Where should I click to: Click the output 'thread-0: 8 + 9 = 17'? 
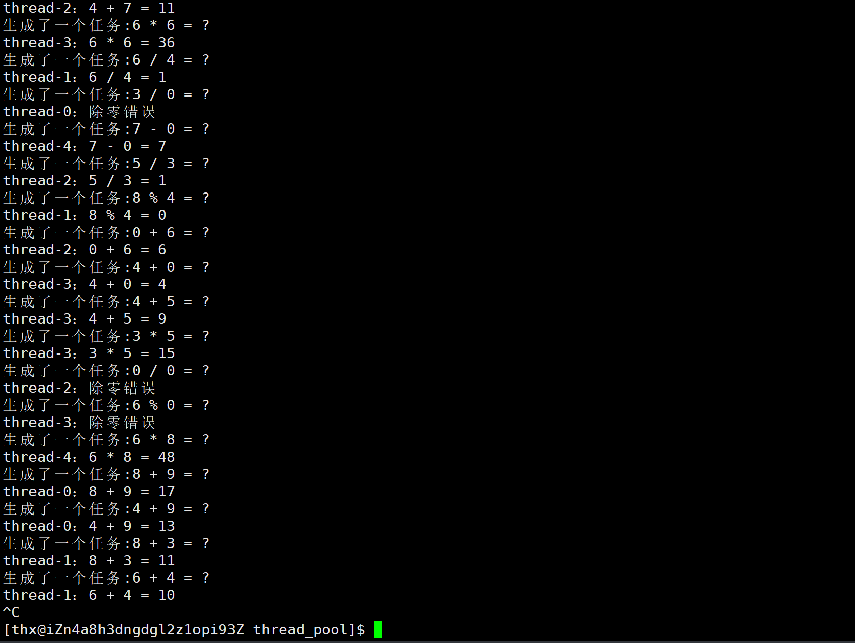(x=89, y=491)
